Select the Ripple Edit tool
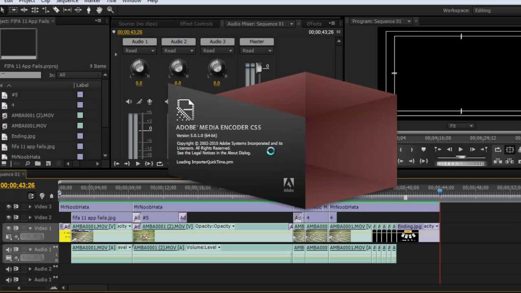This screenshot has width=521, height=293. point(24,10)
